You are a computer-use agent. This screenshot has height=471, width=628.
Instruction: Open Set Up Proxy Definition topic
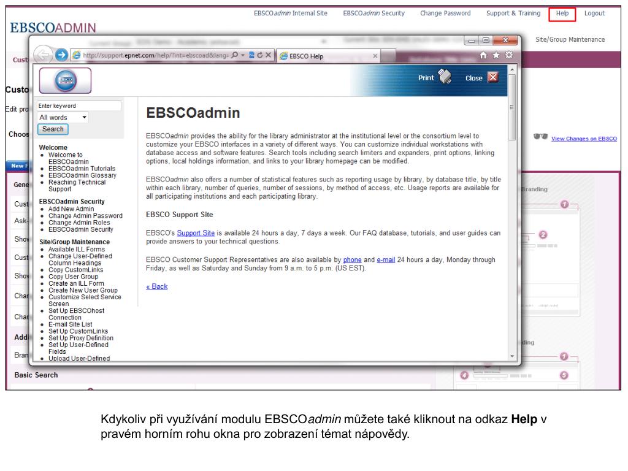81,338
